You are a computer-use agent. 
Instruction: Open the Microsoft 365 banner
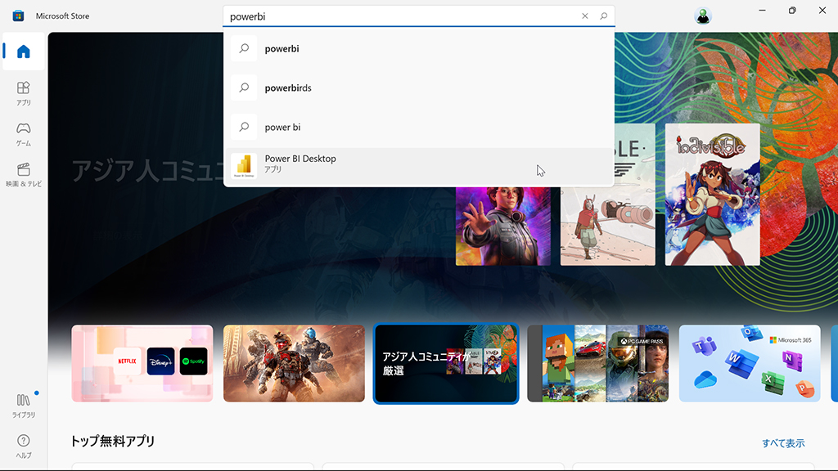[x=750, y=363]
